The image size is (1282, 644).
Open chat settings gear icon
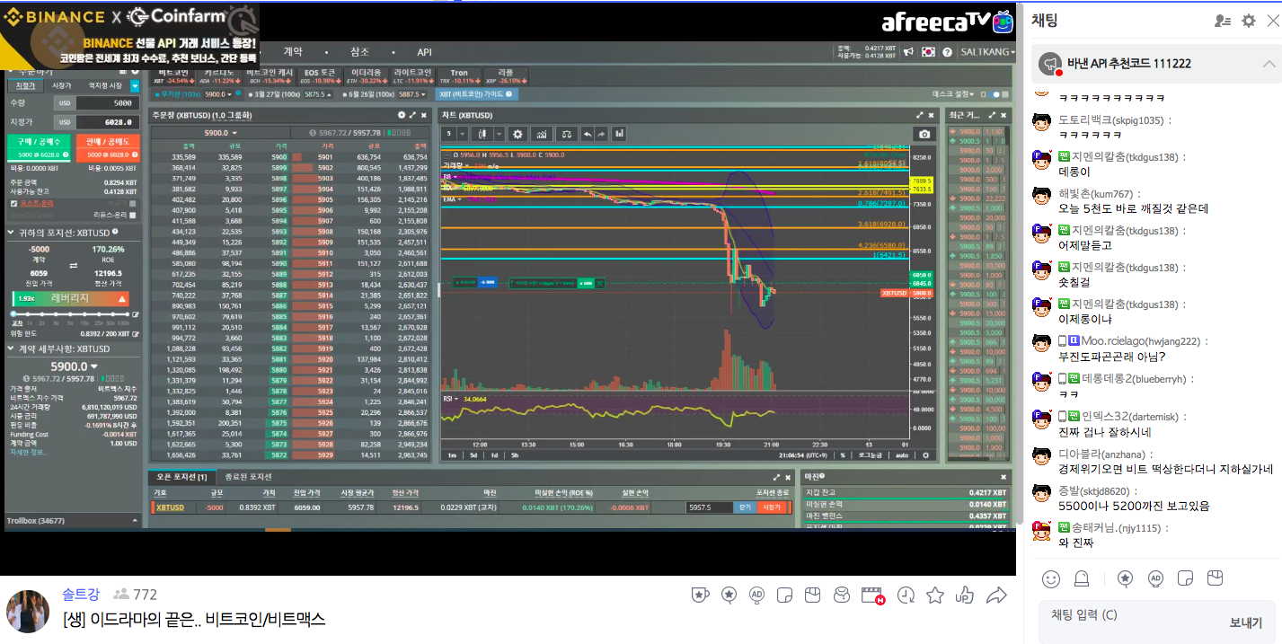coord(1249,21)
